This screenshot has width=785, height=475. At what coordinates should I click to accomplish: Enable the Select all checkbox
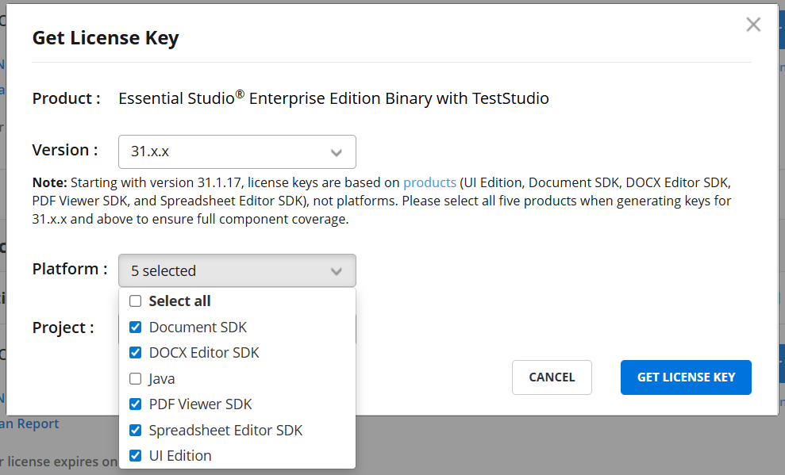click(x=135, y=301)
